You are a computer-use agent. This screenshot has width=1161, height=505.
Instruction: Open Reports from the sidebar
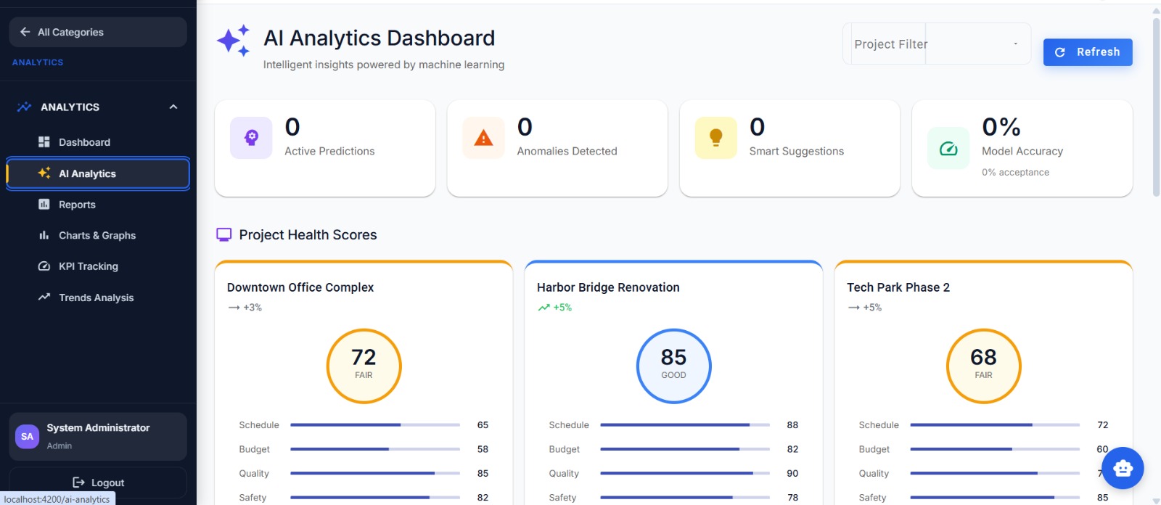(x=98, y=205)
